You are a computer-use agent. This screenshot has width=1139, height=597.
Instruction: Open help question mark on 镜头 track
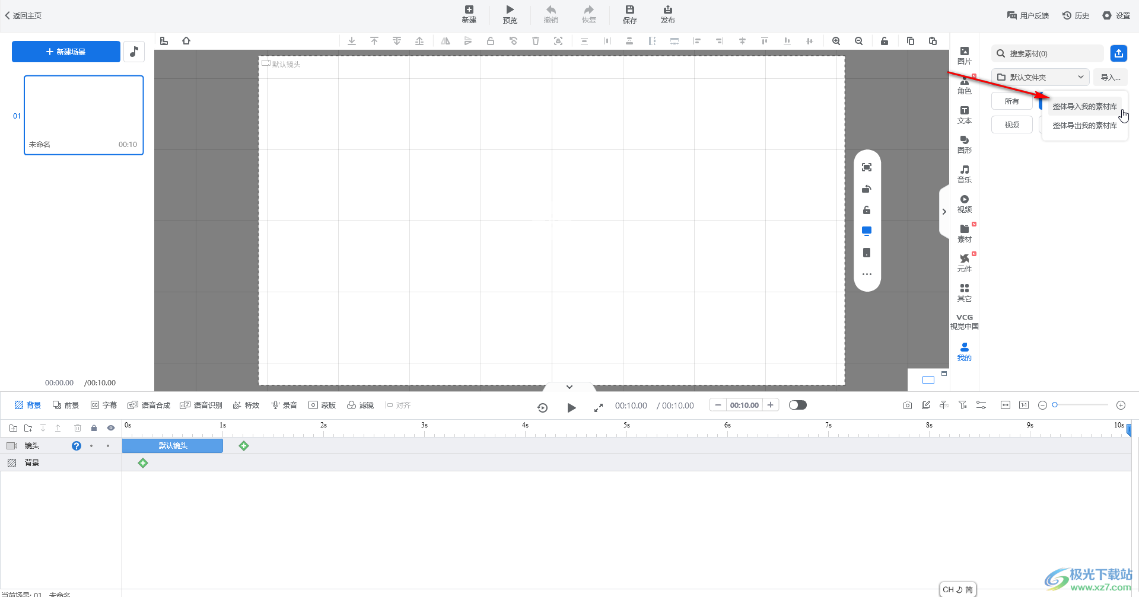click(76, 445)
